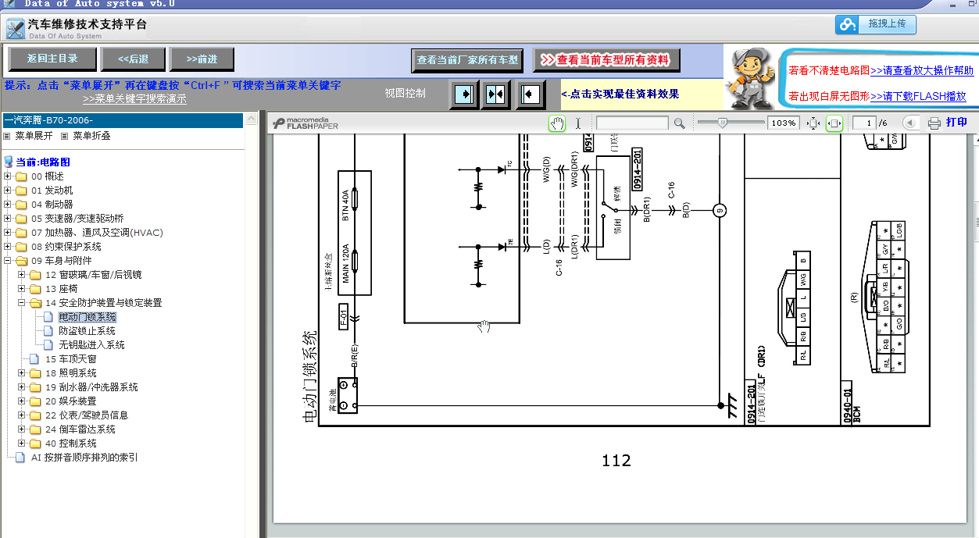Click the cloud upload icon

[x=847, y=25]
